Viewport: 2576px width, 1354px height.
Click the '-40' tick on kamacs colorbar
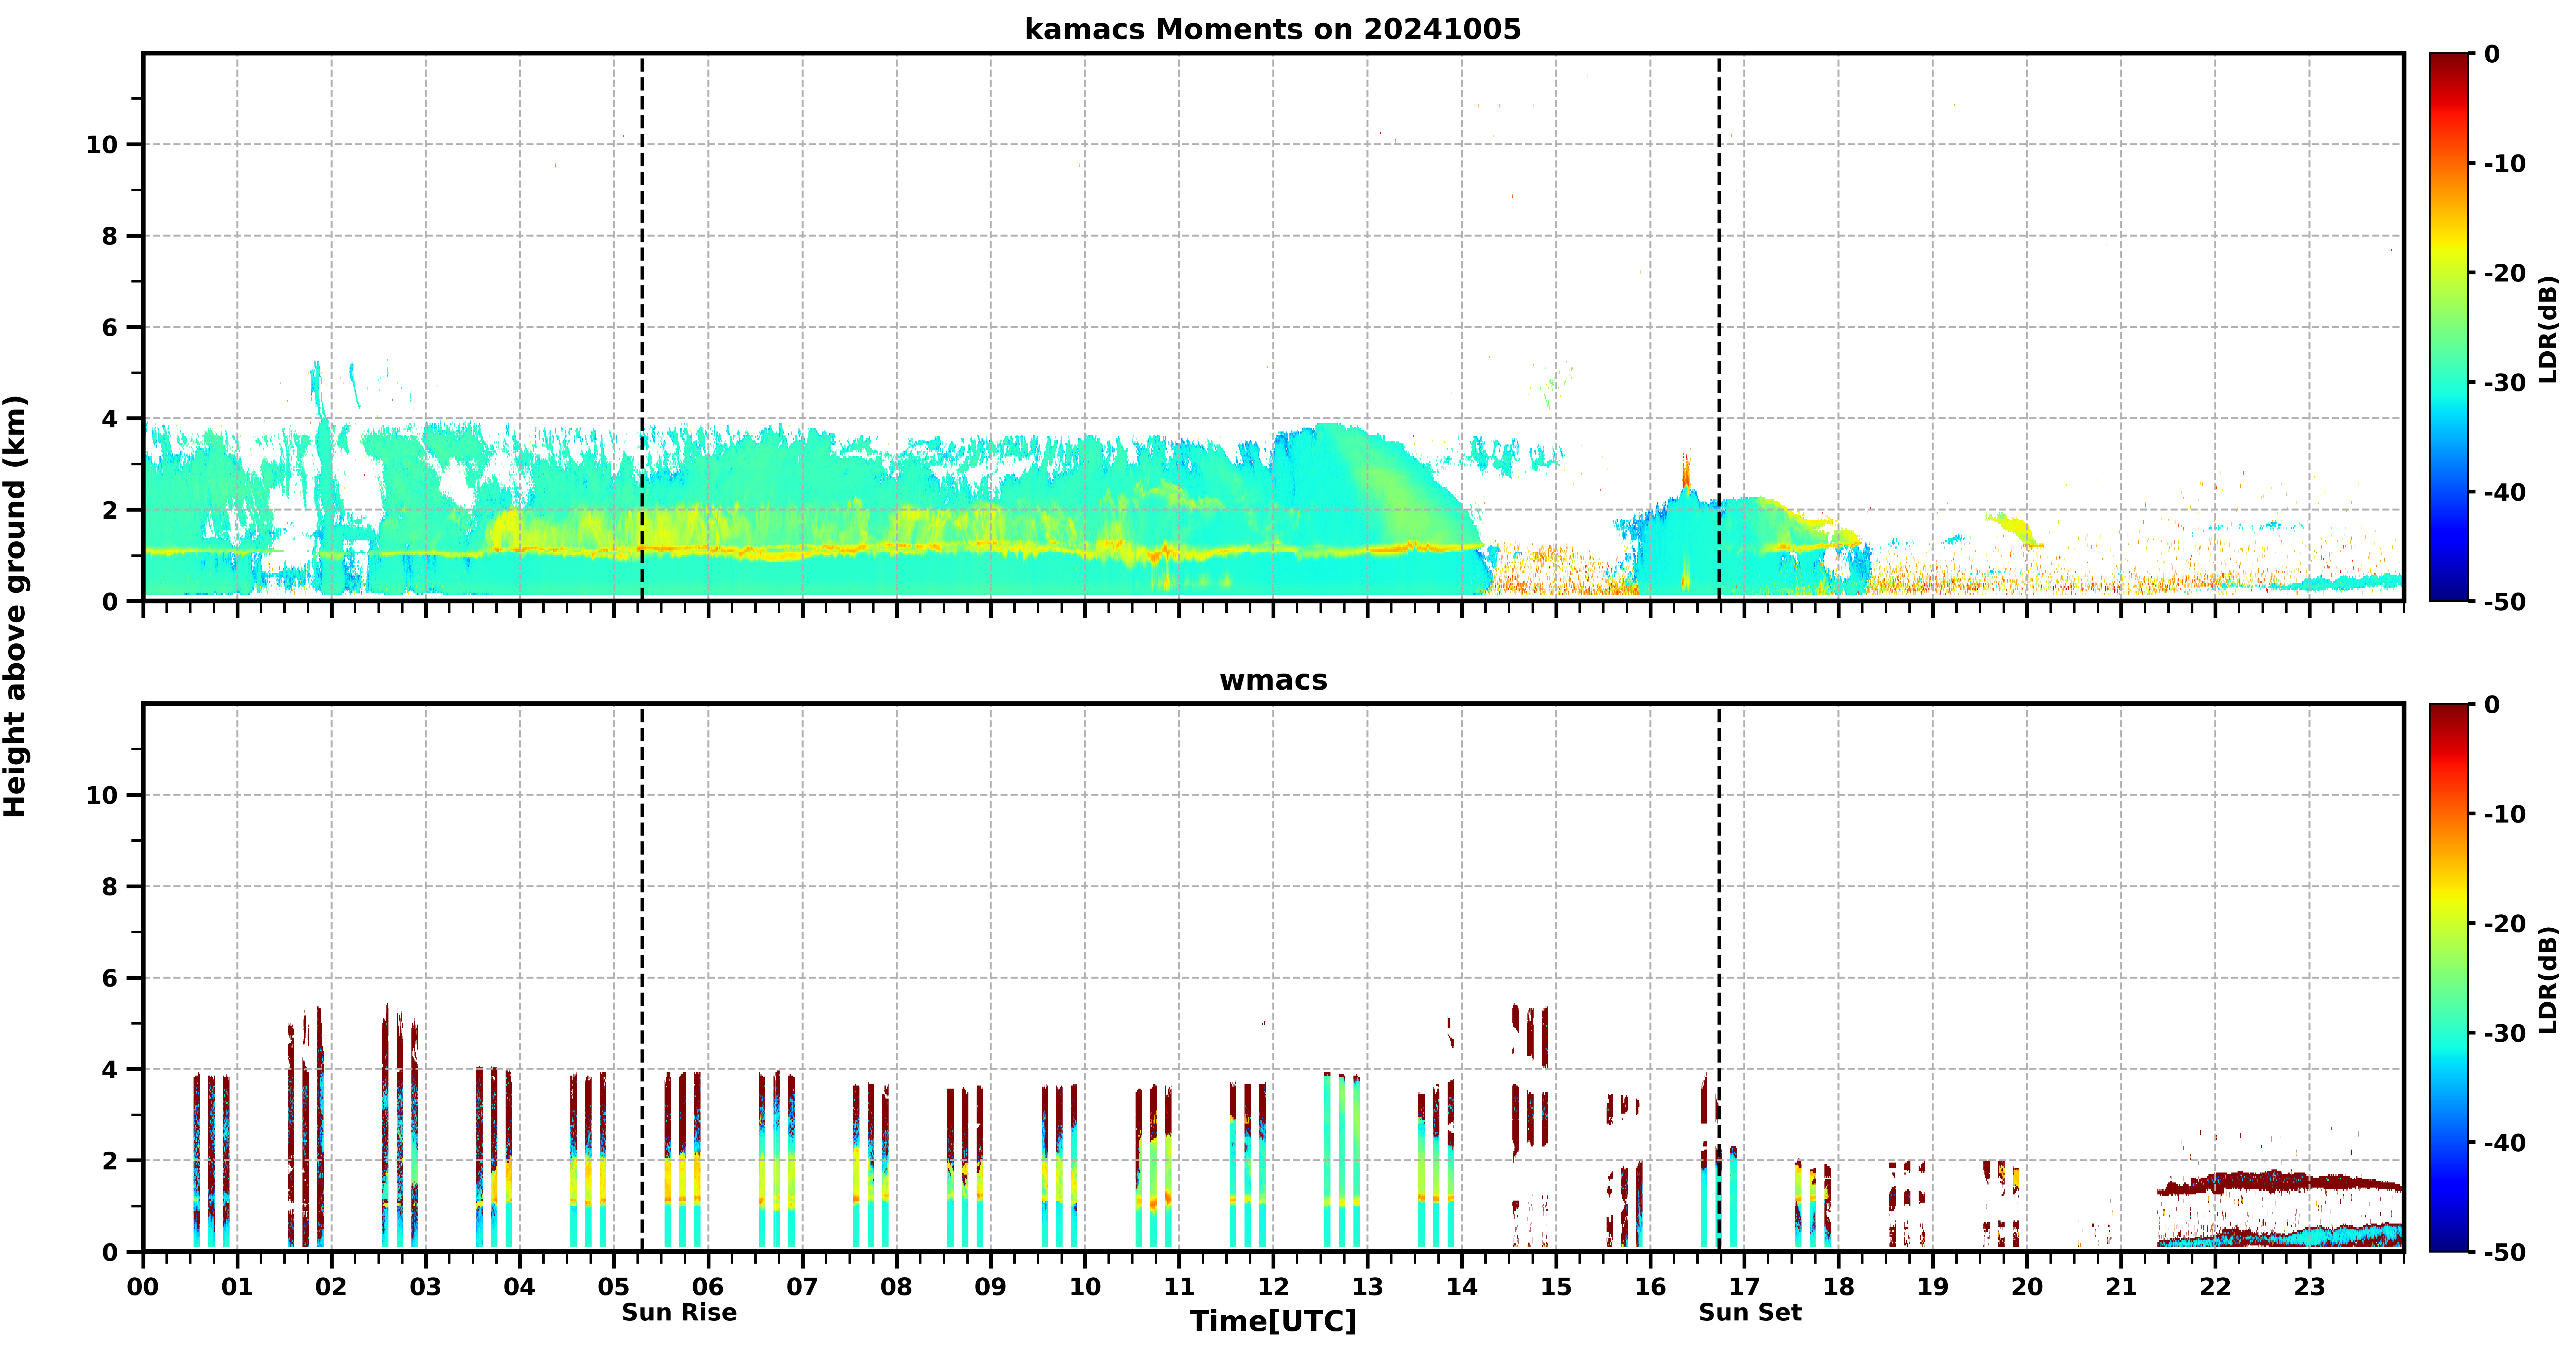[2505, 492]
